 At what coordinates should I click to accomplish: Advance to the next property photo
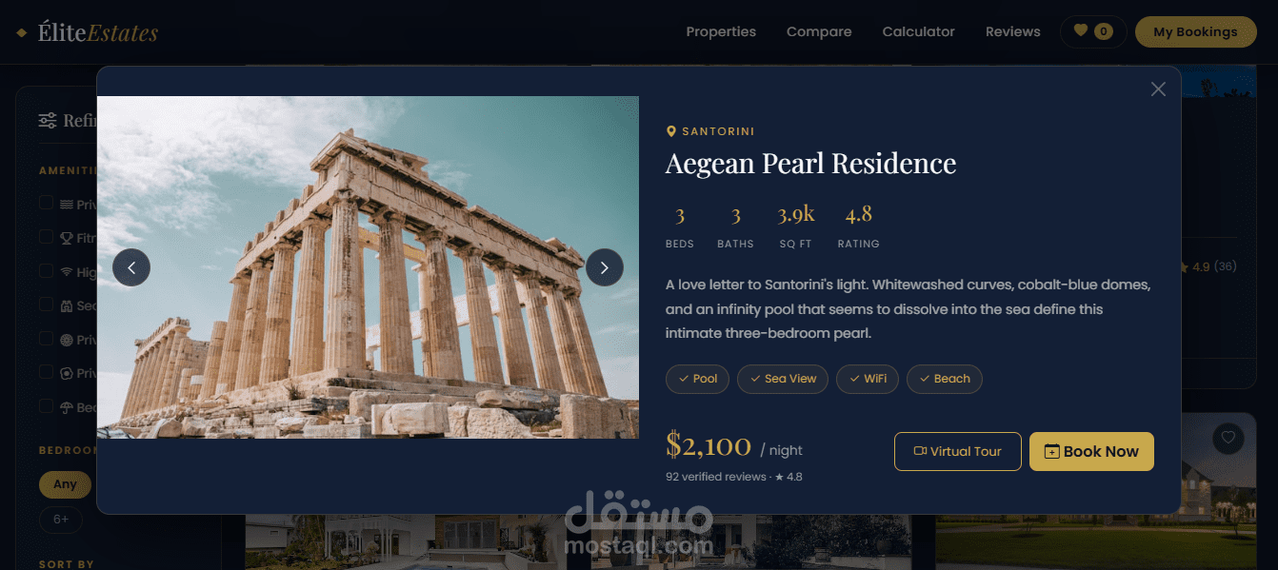click(604, 267)
